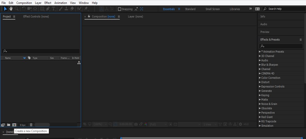Switch to the Libraries workspace
The height and width of the screenshot is (139, 306).
tap(235, 9)
